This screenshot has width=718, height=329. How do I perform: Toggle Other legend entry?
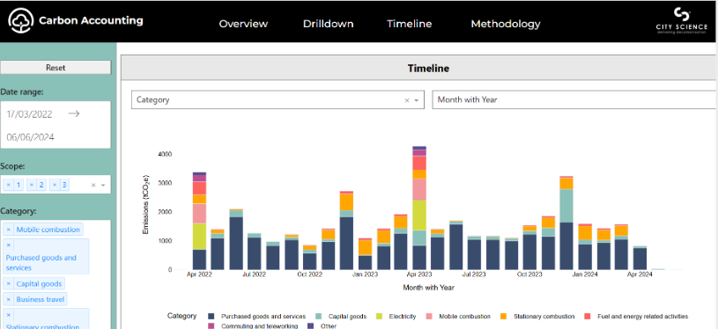pos(322,325)
